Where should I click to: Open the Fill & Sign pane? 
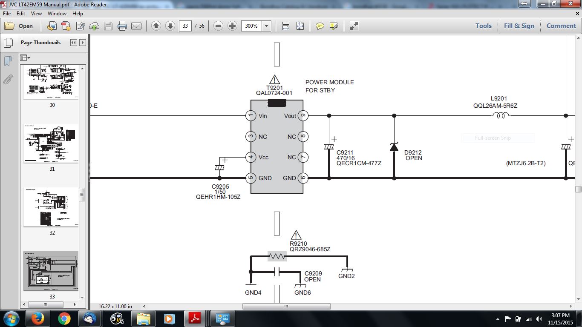tap(519, 26)
